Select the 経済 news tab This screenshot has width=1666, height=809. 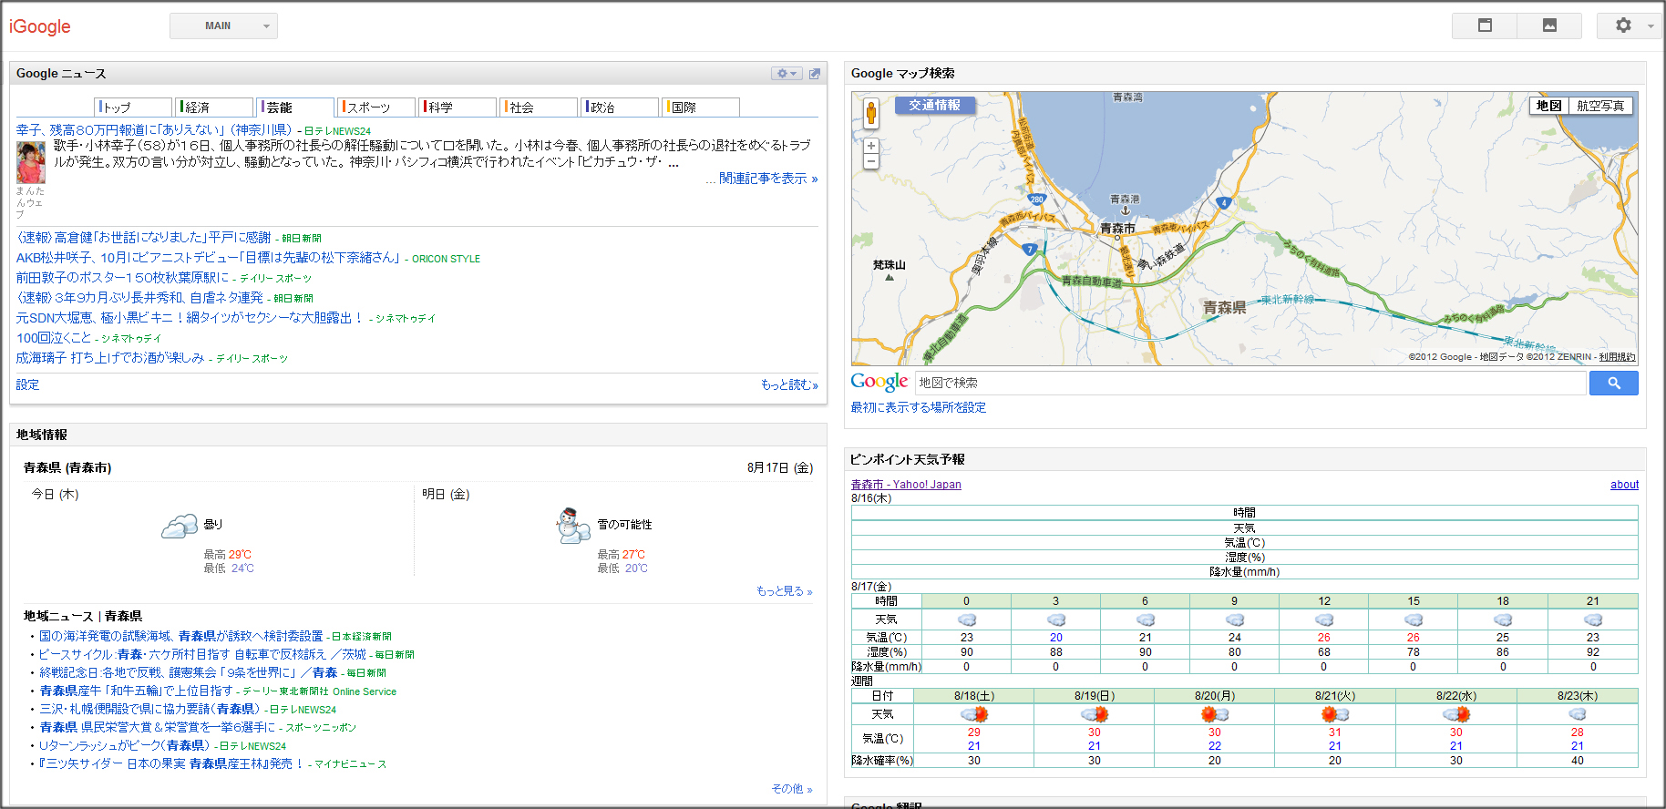click(214, 108)
